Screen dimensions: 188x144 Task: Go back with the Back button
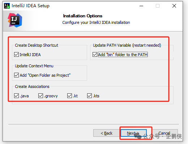(x=107, y=133)
